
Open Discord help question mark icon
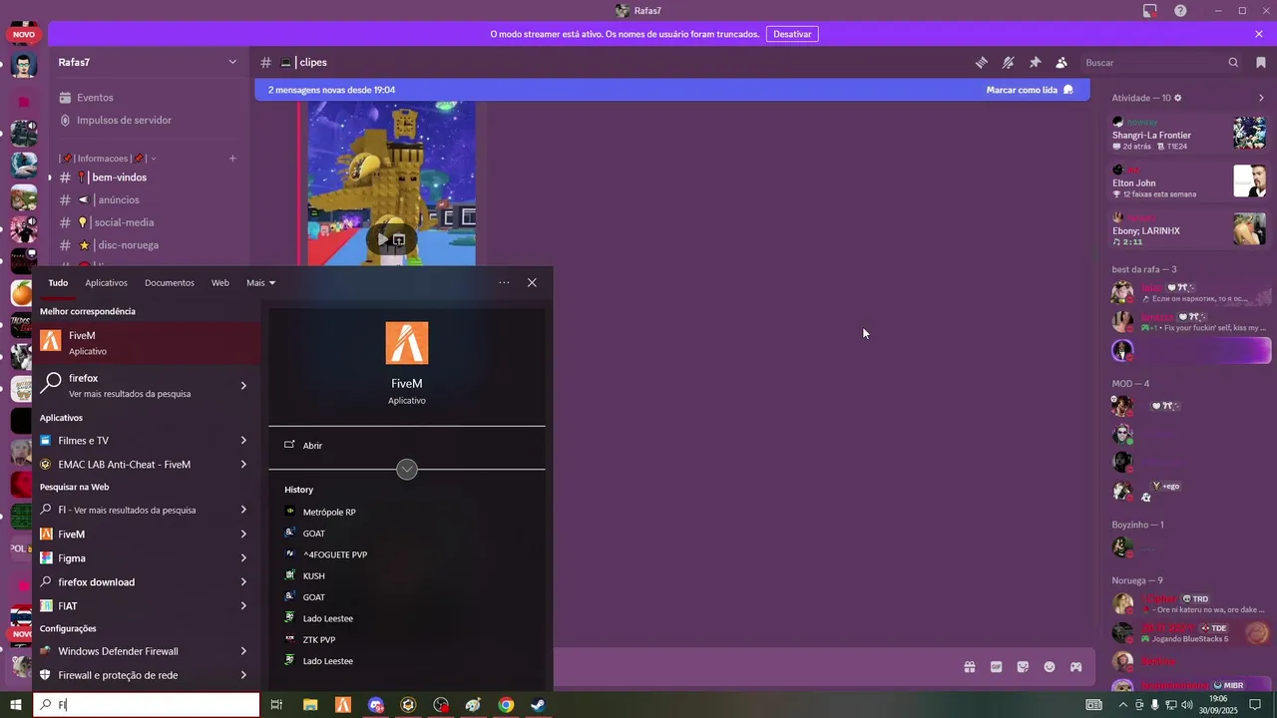tap(1180, 11)
